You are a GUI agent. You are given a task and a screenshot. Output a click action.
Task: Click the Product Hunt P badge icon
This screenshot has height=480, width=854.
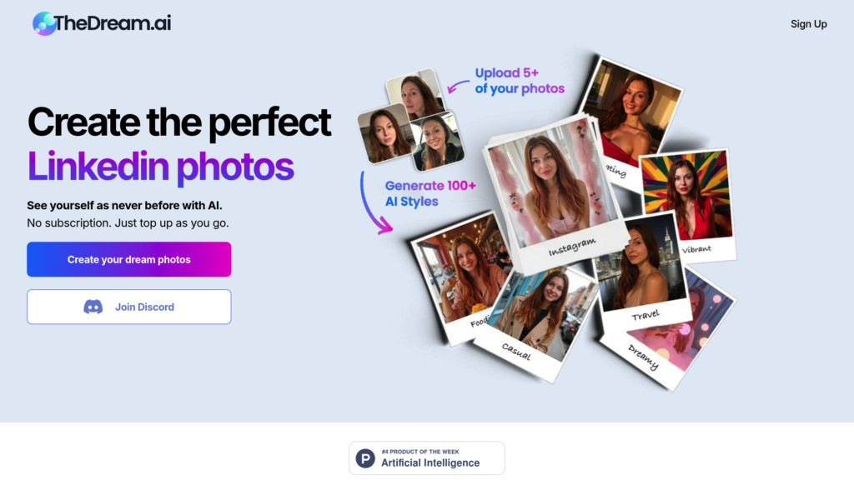pyautogui.click(x=365, y=458)
